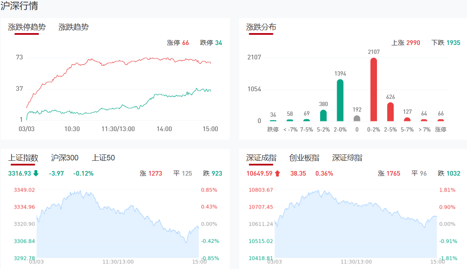Select the 深证成指 tab

pyautogui.click(x=261, y=158)
